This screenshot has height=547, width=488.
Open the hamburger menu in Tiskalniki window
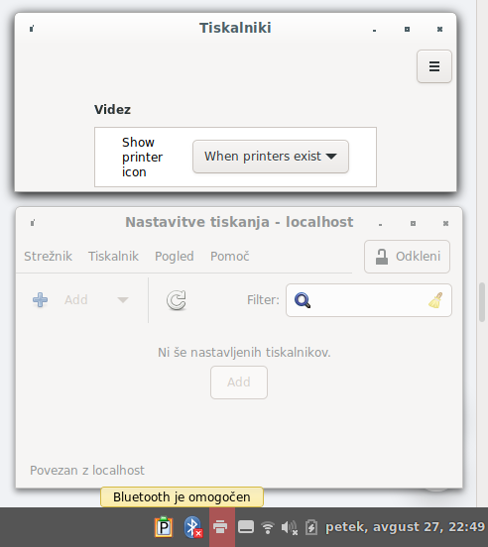(433, 66)
